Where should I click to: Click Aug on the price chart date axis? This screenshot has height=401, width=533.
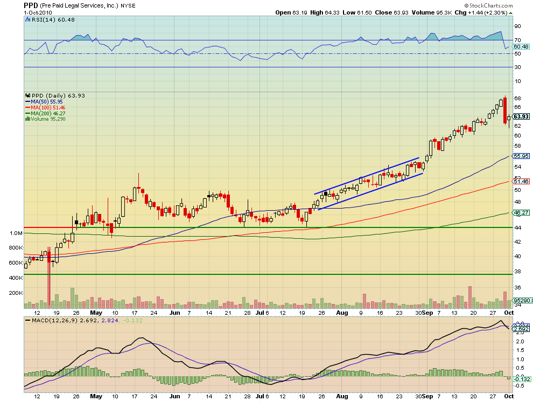click(342, 313)
